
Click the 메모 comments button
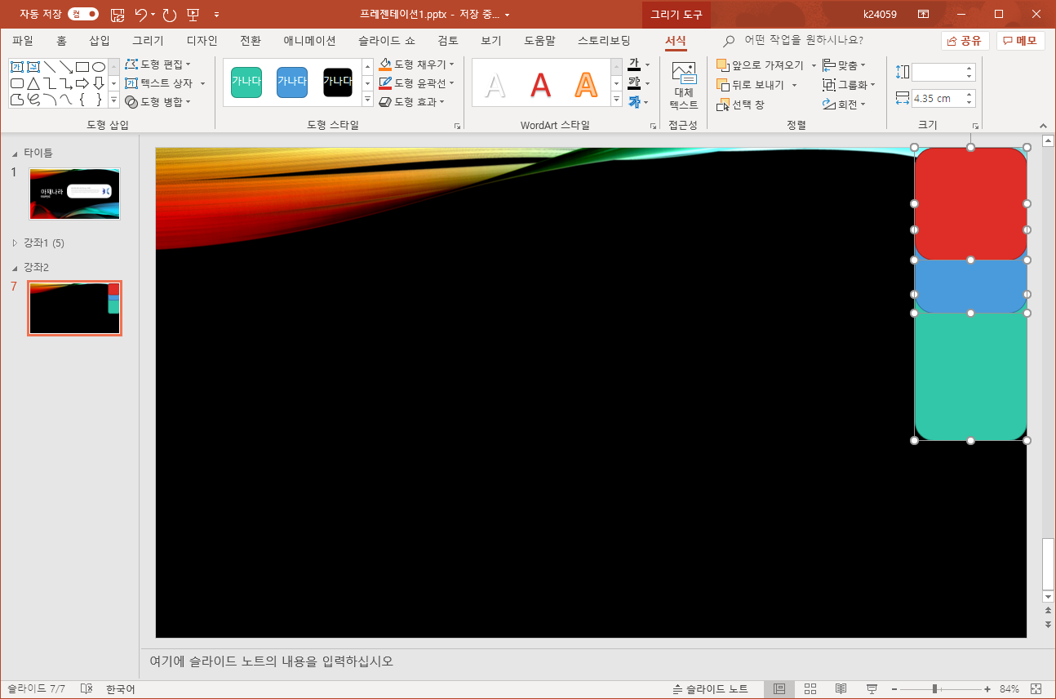coord(1020,41)
